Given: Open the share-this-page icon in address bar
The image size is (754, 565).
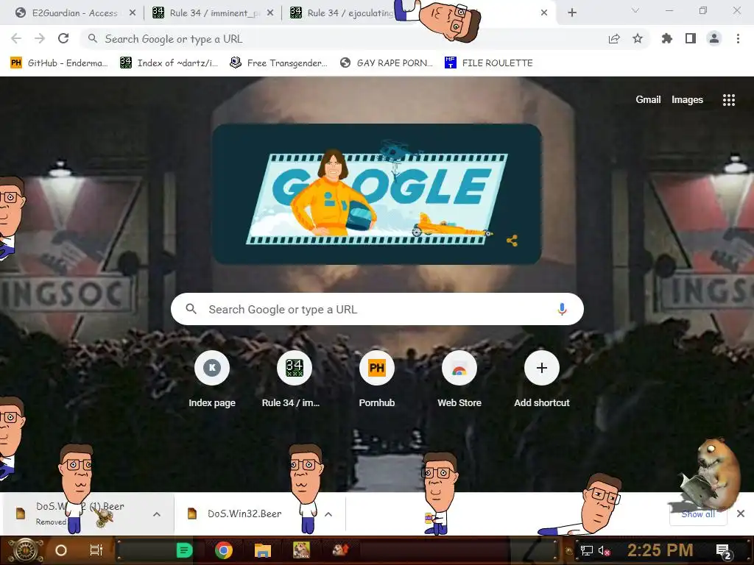Looking at the screenshot, I should pyautogui.click(x=614, y=39).
